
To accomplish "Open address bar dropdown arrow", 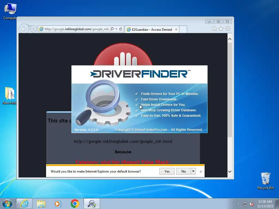I will point(116,29).
